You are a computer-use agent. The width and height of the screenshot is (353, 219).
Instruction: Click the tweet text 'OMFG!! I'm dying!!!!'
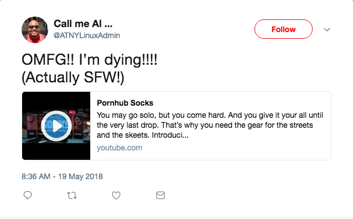90,60
